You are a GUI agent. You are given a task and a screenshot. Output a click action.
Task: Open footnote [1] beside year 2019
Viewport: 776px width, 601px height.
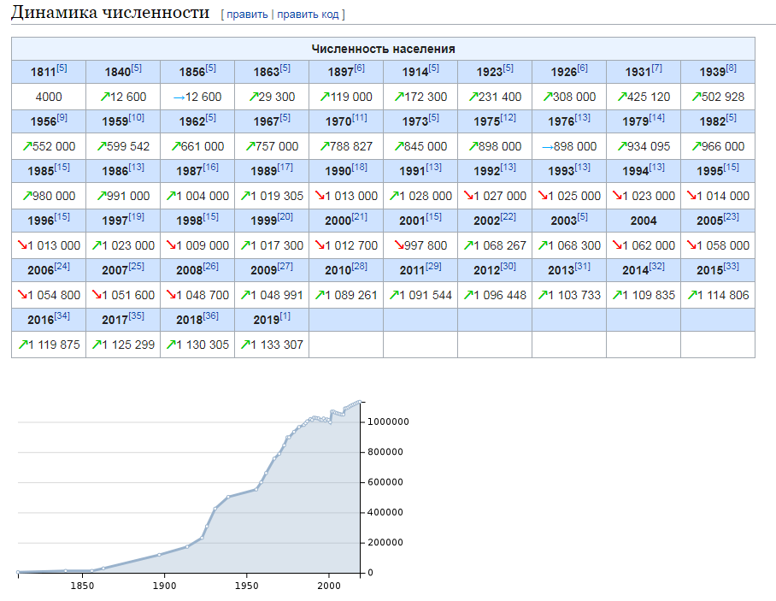[x=285, y=315]
